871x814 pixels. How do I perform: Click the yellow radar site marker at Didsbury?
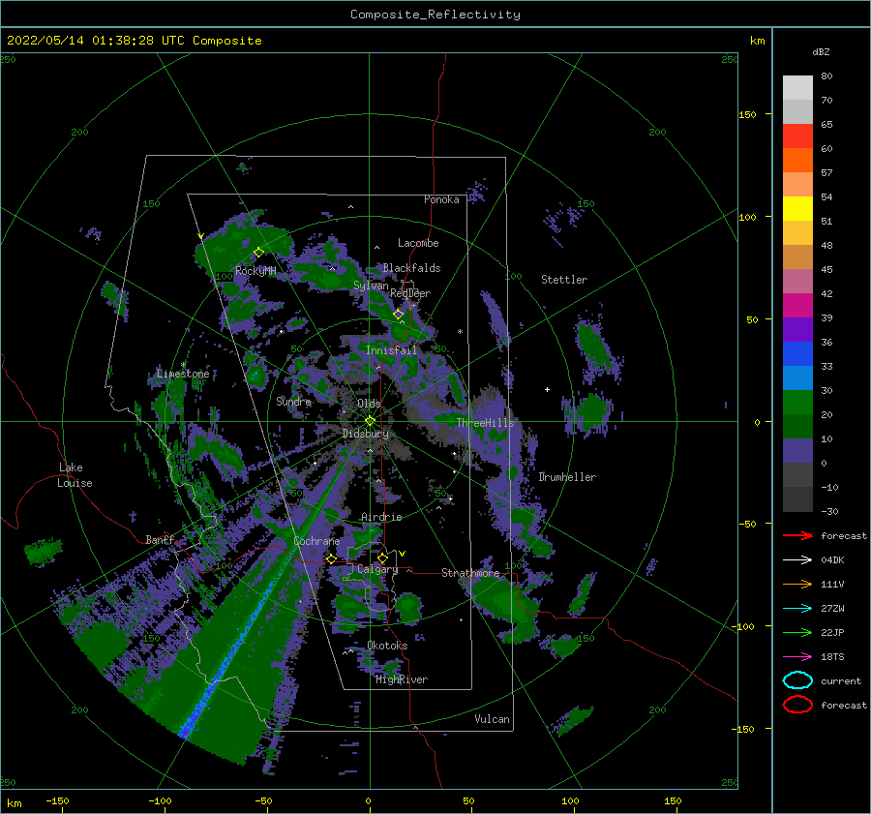(370, 421)
